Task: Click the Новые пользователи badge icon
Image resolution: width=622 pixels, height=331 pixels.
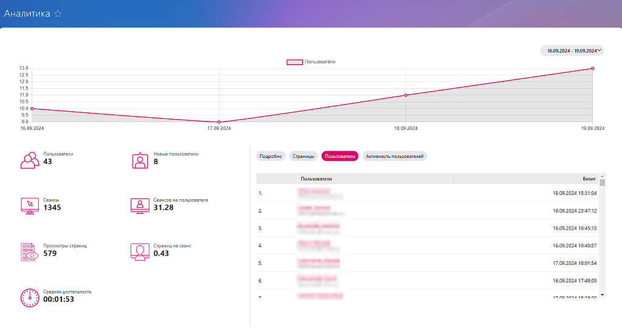Action: [140, 160]
